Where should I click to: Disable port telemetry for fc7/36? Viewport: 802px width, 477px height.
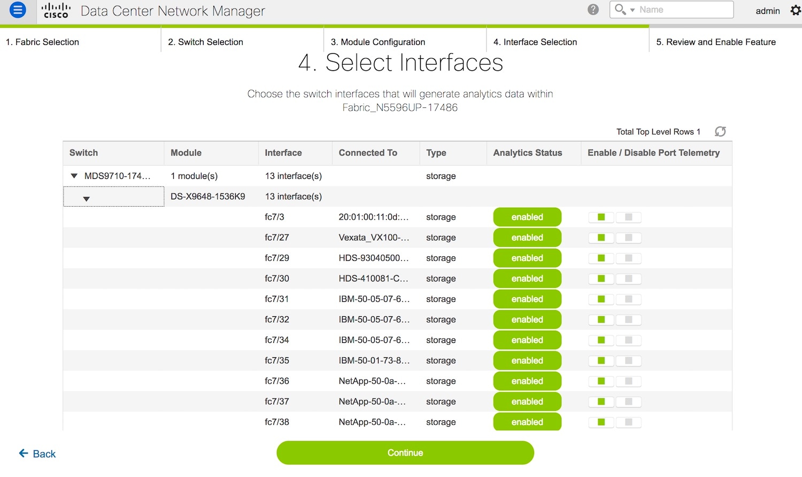tap(629, 381)
